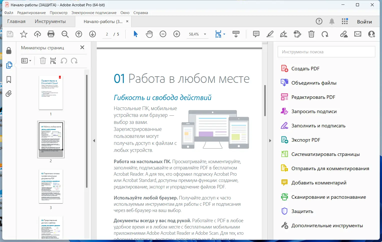
Task: Click the document view vertical scrollbar thumb
Action: coord(265,101)
